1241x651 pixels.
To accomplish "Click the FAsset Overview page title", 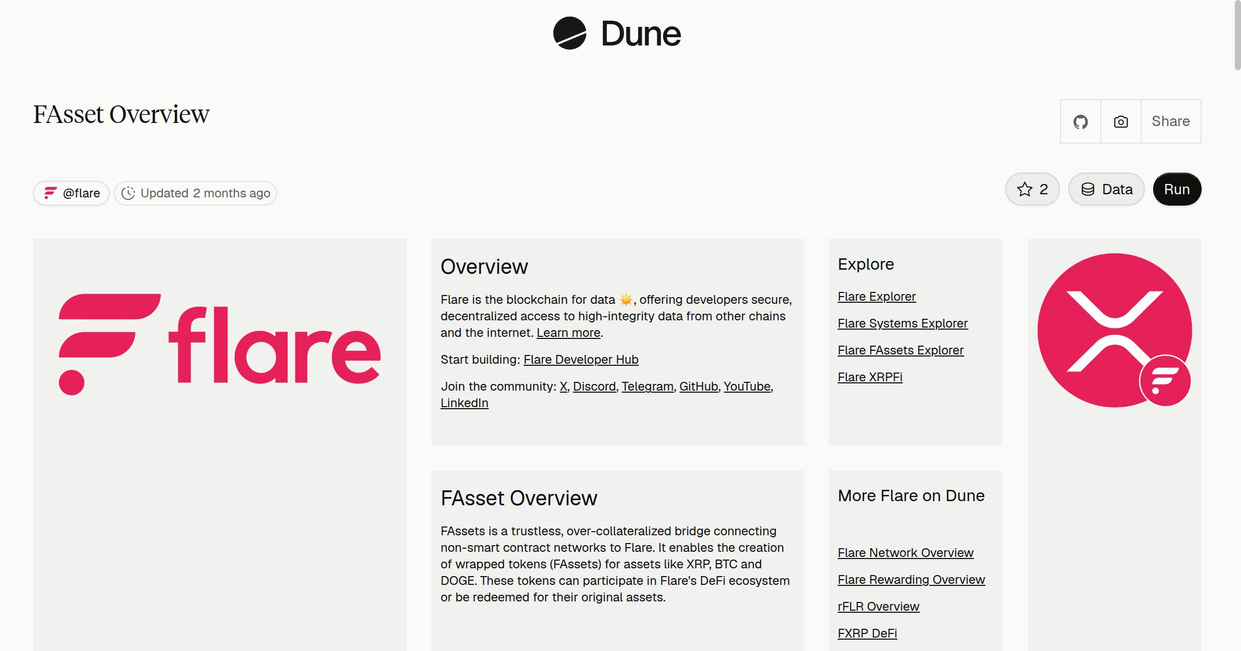I will coord(121,114).
